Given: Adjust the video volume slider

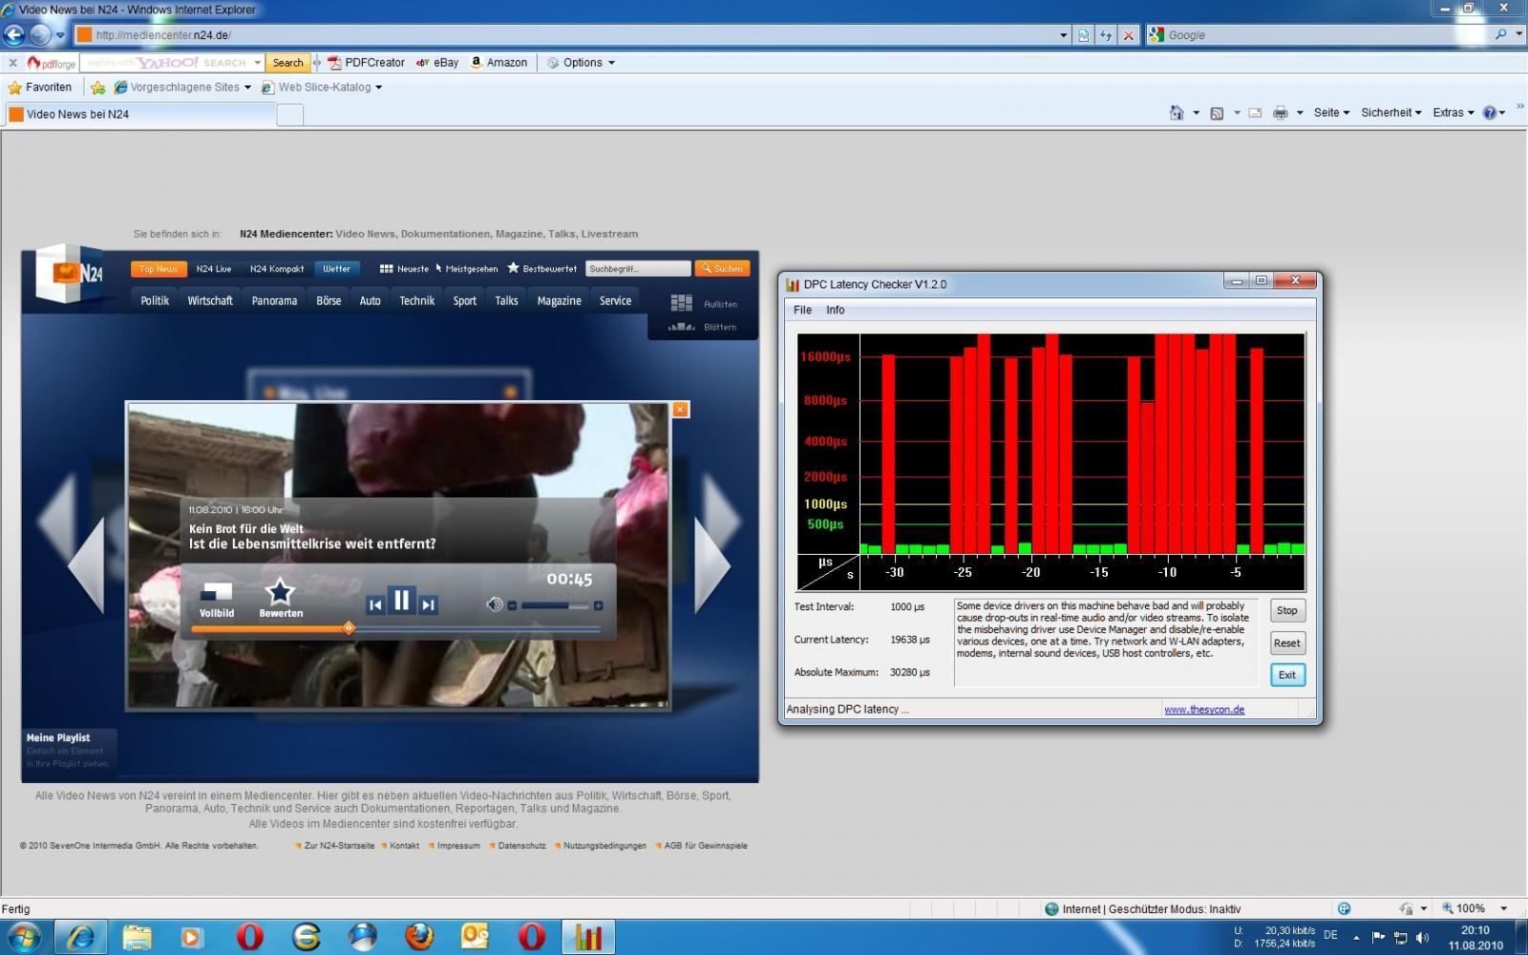Looking at the screenshot, I should click(x=555, y=605).
